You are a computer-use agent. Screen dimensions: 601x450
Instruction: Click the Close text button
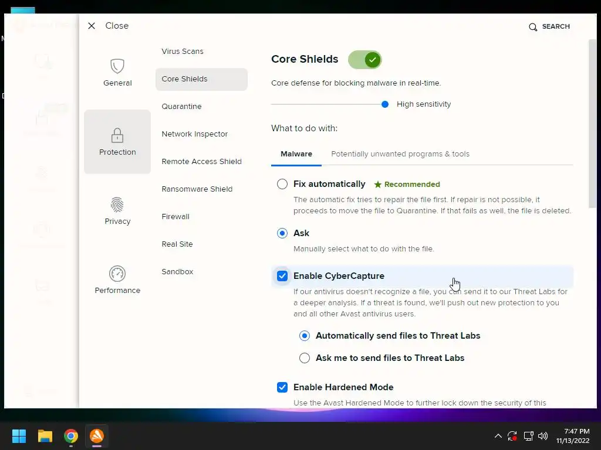[117, 26]
